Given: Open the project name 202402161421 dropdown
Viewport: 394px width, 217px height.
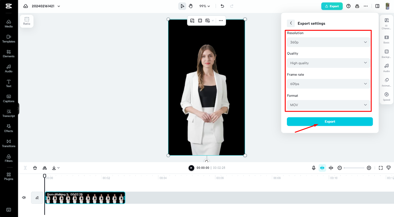Looking at the screenshot, I should click(x=46, y=6).
